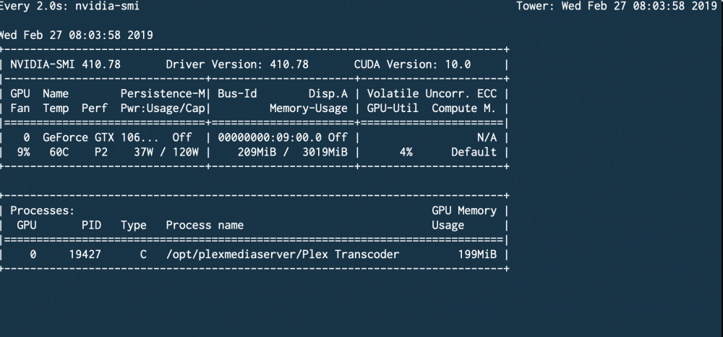Select process ID '19427'
The width and height of the screenshot is (723, 337).
coord(85,255)
